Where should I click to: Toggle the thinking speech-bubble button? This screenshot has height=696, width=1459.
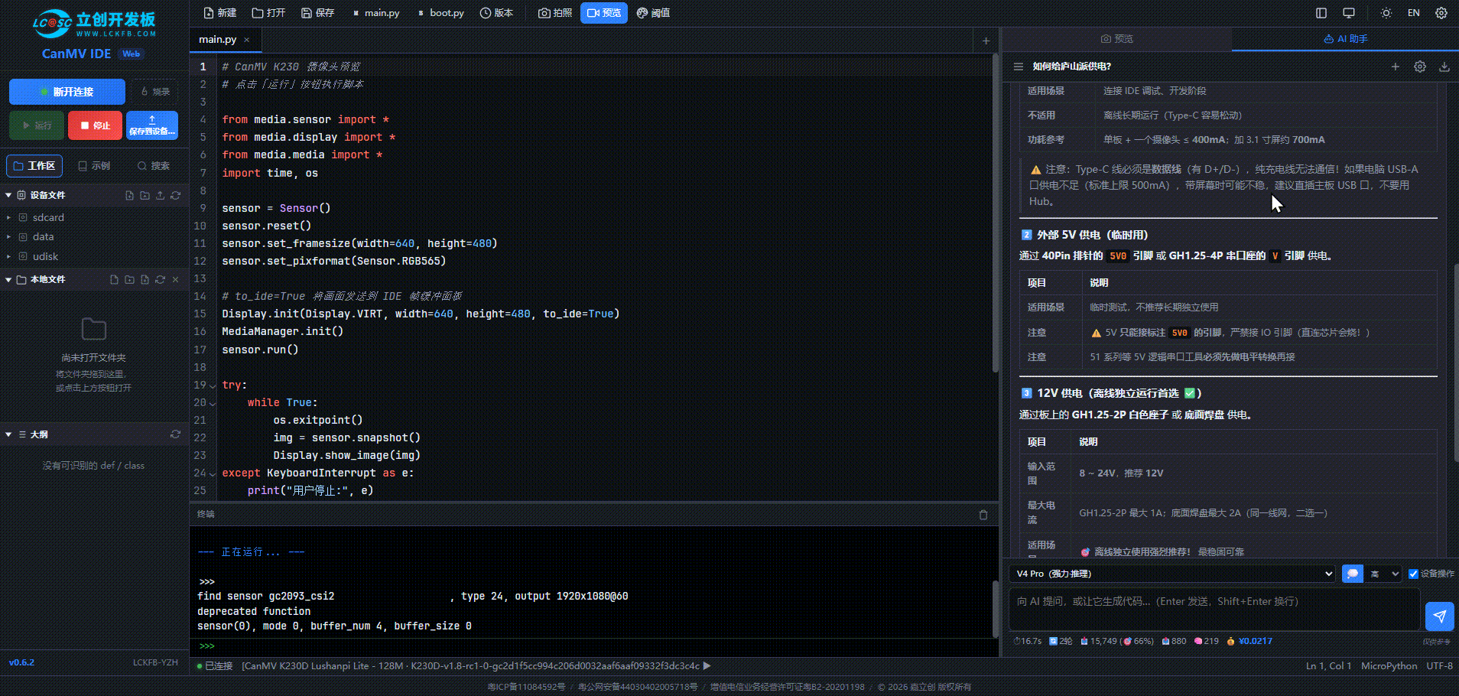[x=1353, y=574]
